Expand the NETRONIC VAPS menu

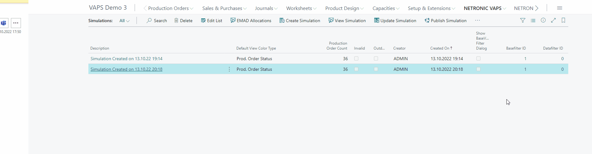(485, 8)
